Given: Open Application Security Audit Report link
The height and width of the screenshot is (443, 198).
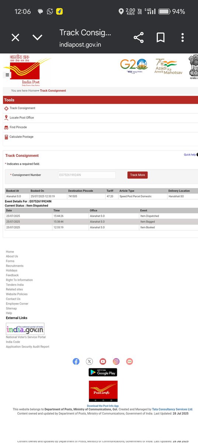Looking at the screenshot, I should [x=27, y=347].
